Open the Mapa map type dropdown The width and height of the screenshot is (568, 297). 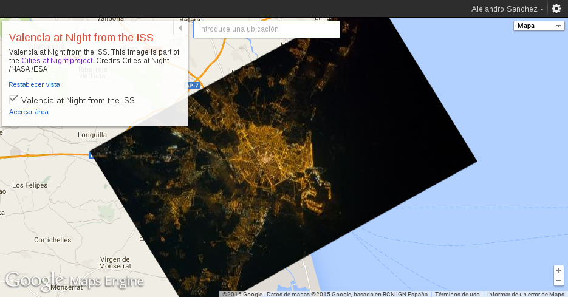tap(539, 26)
